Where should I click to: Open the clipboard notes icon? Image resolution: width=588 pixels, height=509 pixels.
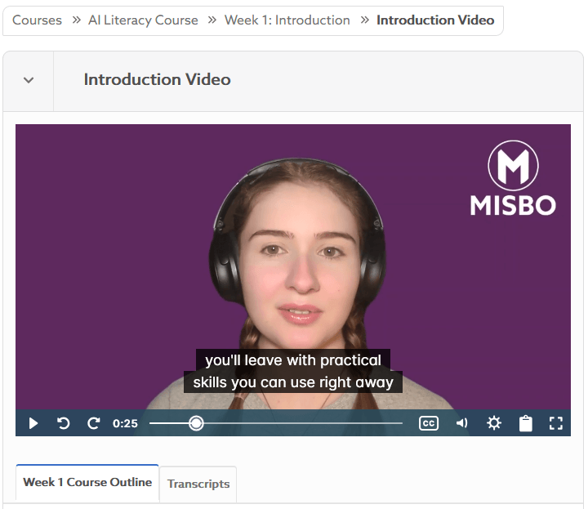pyautogui.click(x=525, y=423)
